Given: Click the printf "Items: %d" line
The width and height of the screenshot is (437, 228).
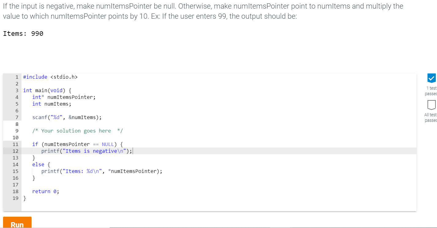Looking at the screenshot, I should point(102,171).
